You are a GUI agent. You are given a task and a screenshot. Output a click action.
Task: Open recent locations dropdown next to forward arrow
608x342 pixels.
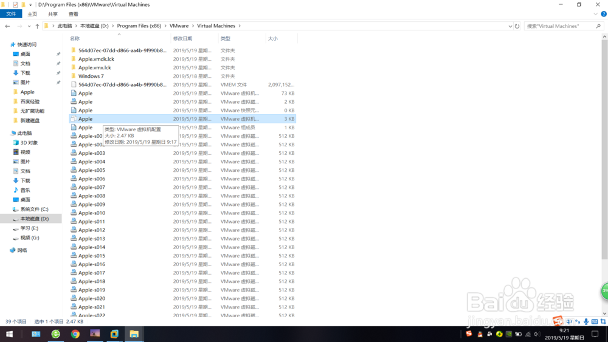pyautogui.click(x=29, y=26)
